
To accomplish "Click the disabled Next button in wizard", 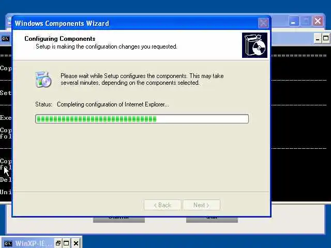I will 202,205.
